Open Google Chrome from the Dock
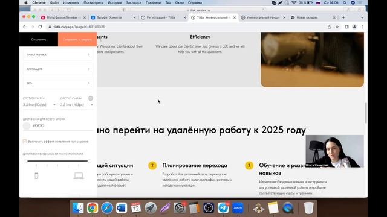This screenshot has height=217, width=387. [x=93, y=208]
